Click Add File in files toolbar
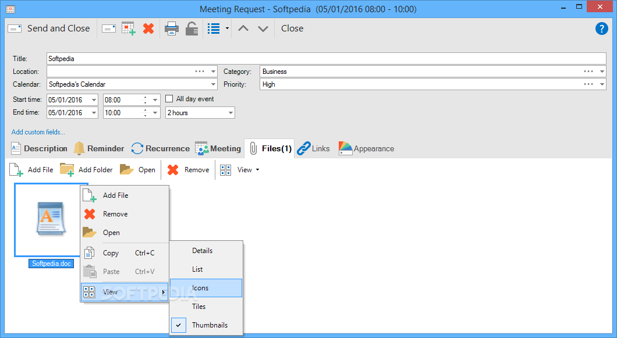This screenshot has height=338, width=617. point(31,170)
